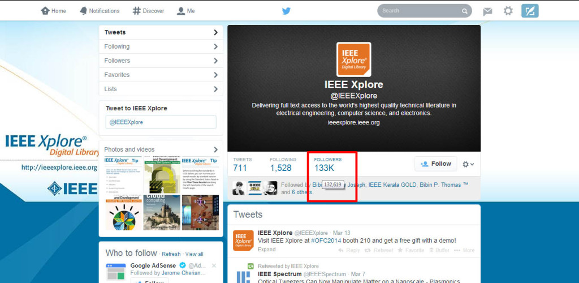This screenshot has width=579, height=283.
Task: Open Lists in the sidebar
Action: pyautogui.click(x=161, y=89)
